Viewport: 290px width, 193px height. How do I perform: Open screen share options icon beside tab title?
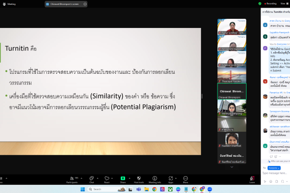(x=85, y=4)
